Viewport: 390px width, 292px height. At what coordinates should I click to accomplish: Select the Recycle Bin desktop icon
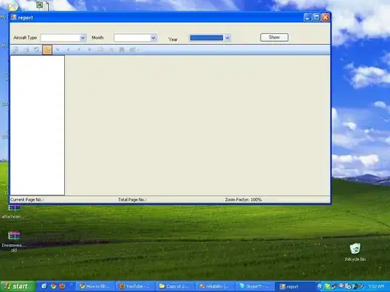(x=355, y=252)
